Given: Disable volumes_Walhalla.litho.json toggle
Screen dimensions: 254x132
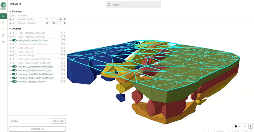Looking at the screenshot, I should [15, 81].
